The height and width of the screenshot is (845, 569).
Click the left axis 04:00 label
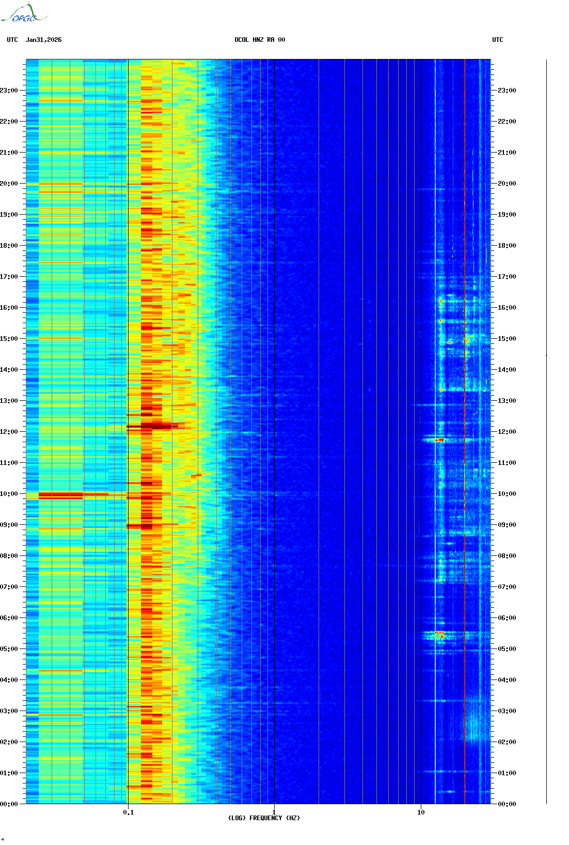(9, 680)
